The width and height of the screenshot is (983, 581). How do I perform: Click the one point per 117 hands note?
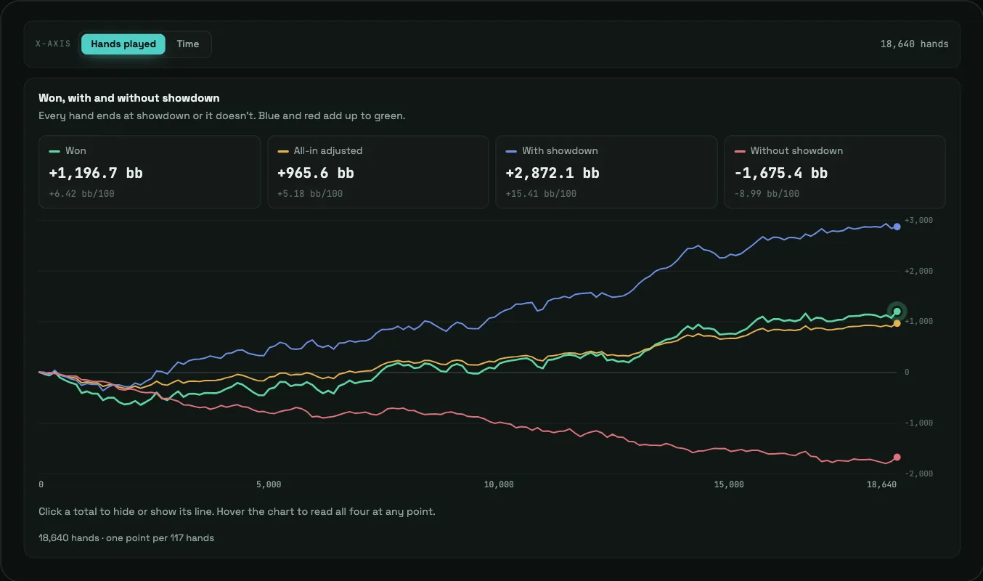126,538
